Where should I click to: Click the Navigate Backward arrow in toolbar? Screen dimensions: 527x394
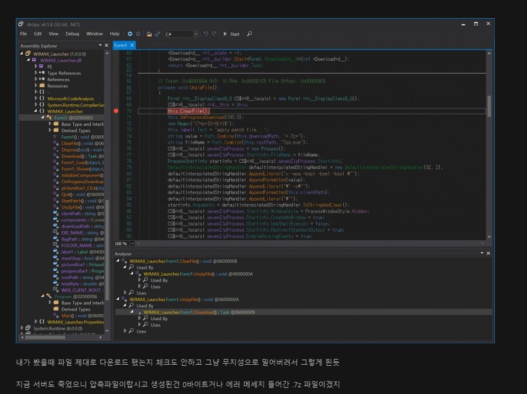[x=130, y=34]
